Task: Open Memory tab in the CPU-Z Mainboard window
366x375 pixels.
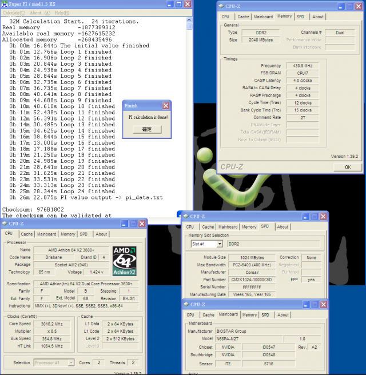Action: pyautogui.click(x=249, y=315)
